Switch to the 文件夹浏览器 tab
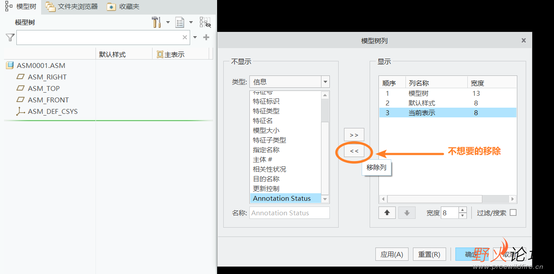554x274 pixels. [x=72, y=7]
